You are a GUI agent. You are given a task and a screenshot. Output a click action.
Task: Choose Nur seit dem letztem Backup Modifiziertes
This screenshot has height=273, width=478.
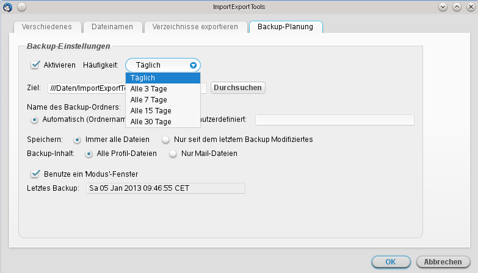tap(166, 140)
